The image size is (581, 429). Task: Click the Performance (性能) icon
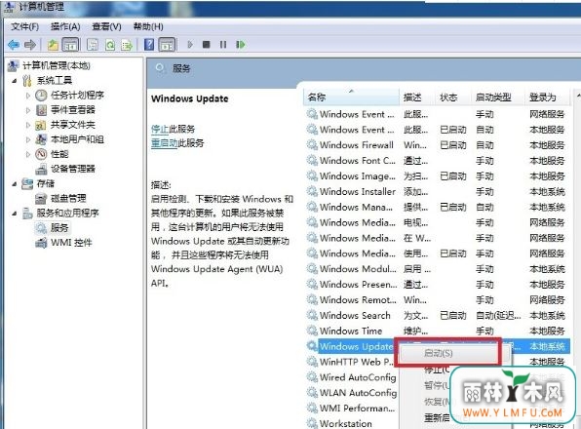click(x=41, y=154)
